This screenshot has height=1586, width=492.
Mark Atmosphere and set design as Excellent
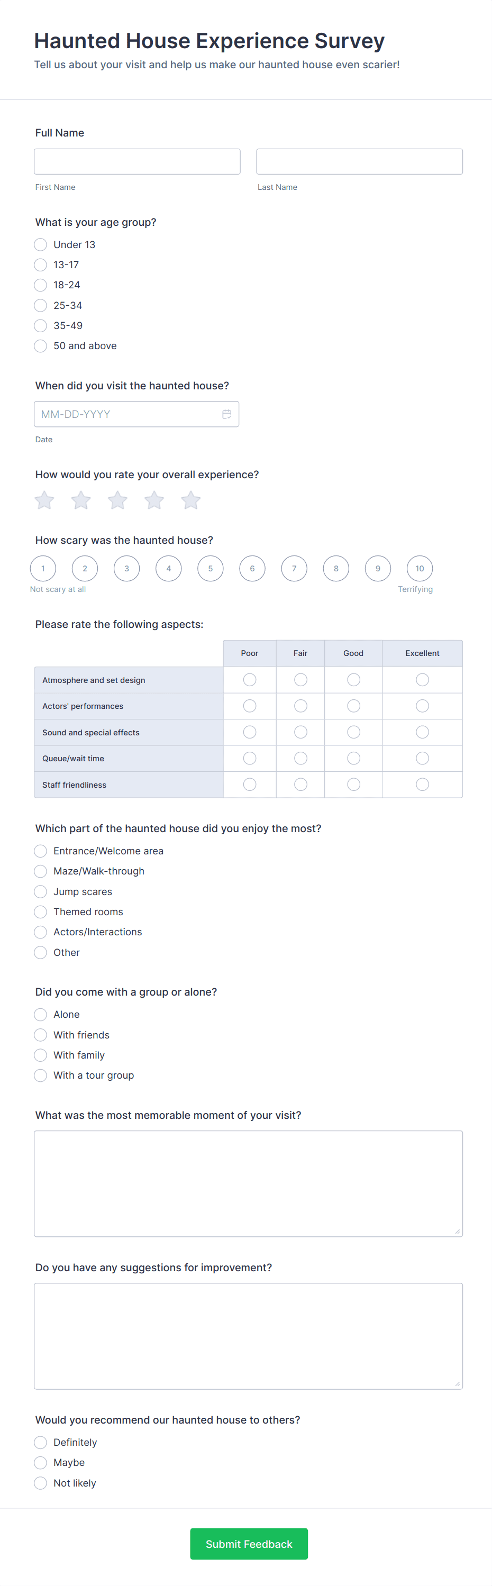(x=422, y=680)
